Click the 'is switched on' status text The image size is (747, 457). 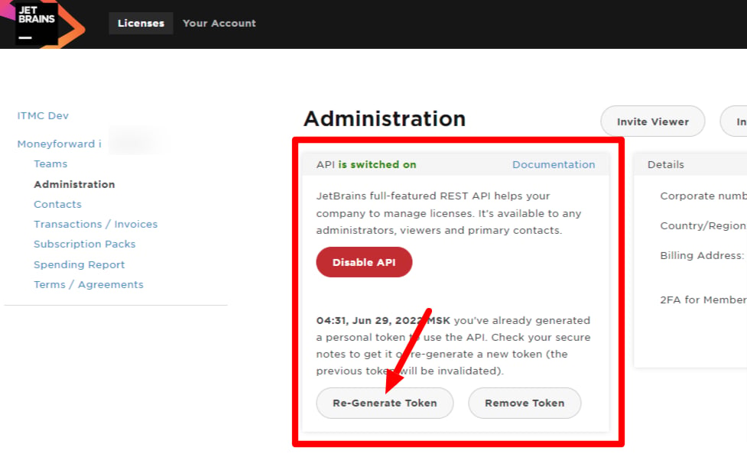377,165
